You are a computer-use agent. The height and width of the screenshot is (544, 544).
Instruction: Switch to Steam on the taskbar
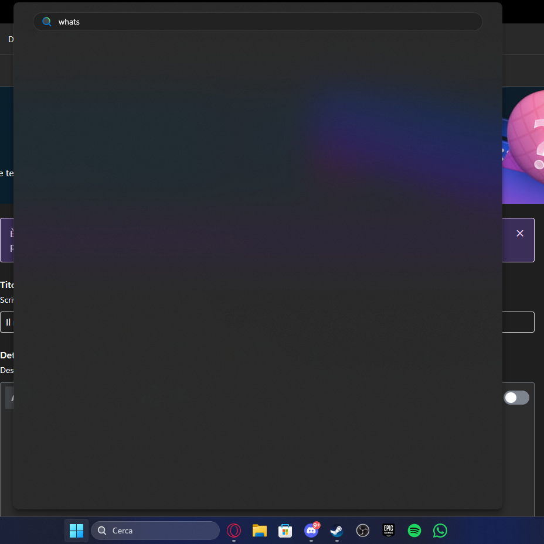pos(337,531)
